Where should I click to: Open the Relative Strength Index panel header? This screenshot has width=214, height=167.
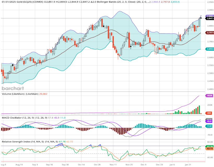(x=18, y=141)
